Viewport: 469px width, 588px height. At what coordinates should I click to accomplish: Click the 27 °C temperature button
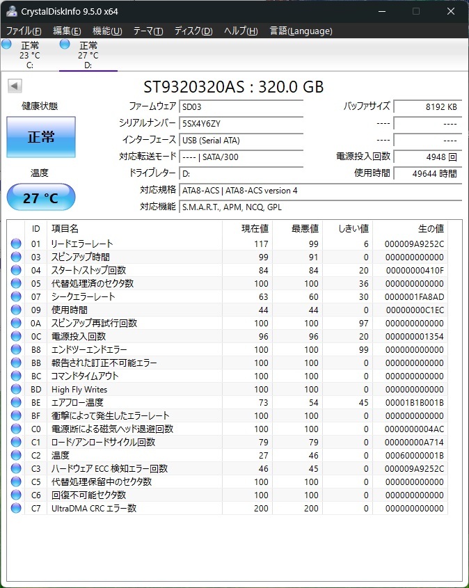(x=41, y=197)
